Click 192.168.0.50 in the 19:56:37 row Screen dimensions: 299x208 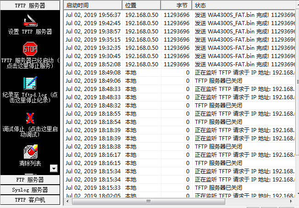coord(142,15)
